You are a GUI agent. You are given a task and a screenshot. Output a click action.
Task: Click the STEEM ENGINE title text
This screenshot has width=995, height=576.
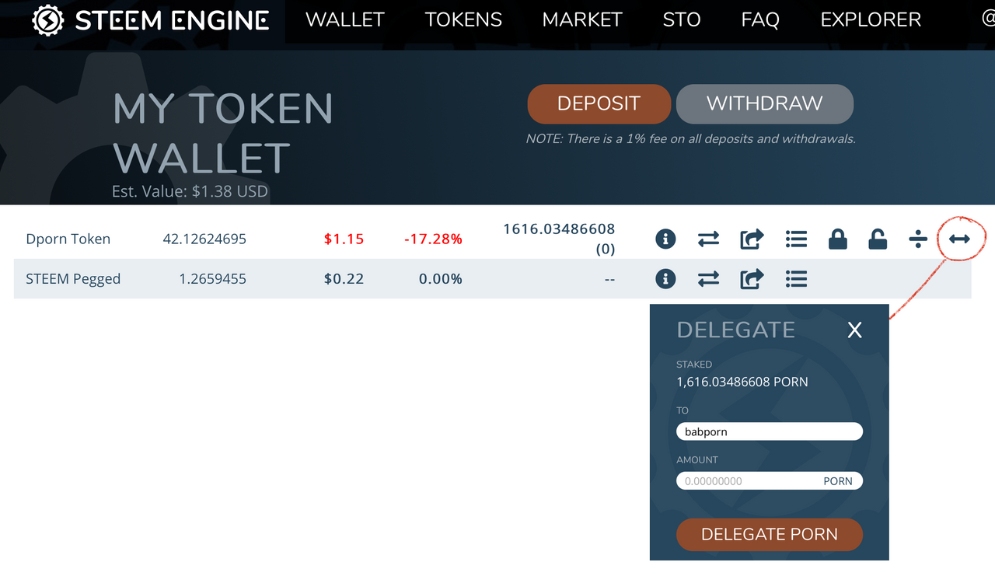[172, 20]
